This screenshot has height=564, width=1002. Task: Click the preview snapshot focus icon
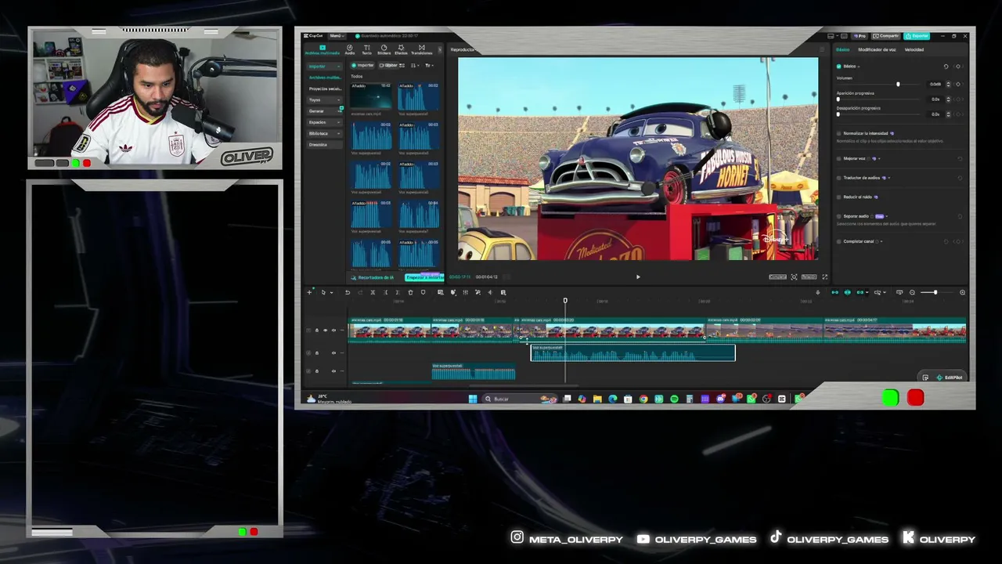pos(794,277)
